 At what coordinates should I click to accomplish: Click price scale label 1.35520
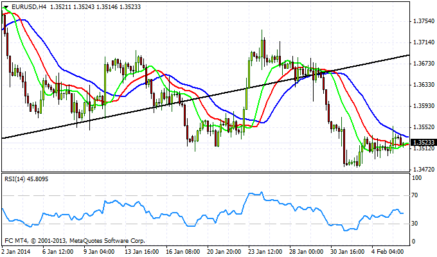pos(424,127)
